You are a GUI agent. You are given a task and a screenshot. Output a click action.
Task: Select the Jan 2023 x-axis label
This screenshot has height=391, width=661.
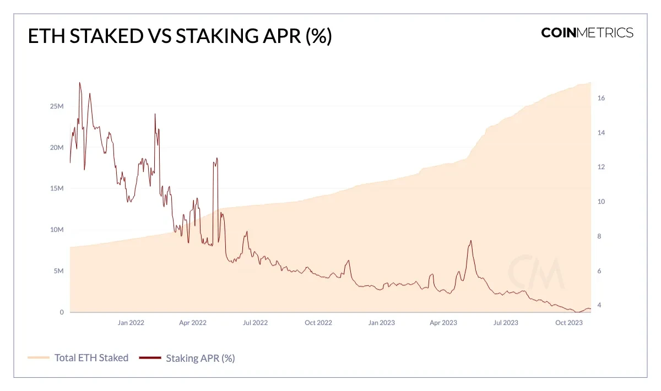pos(381,323)
